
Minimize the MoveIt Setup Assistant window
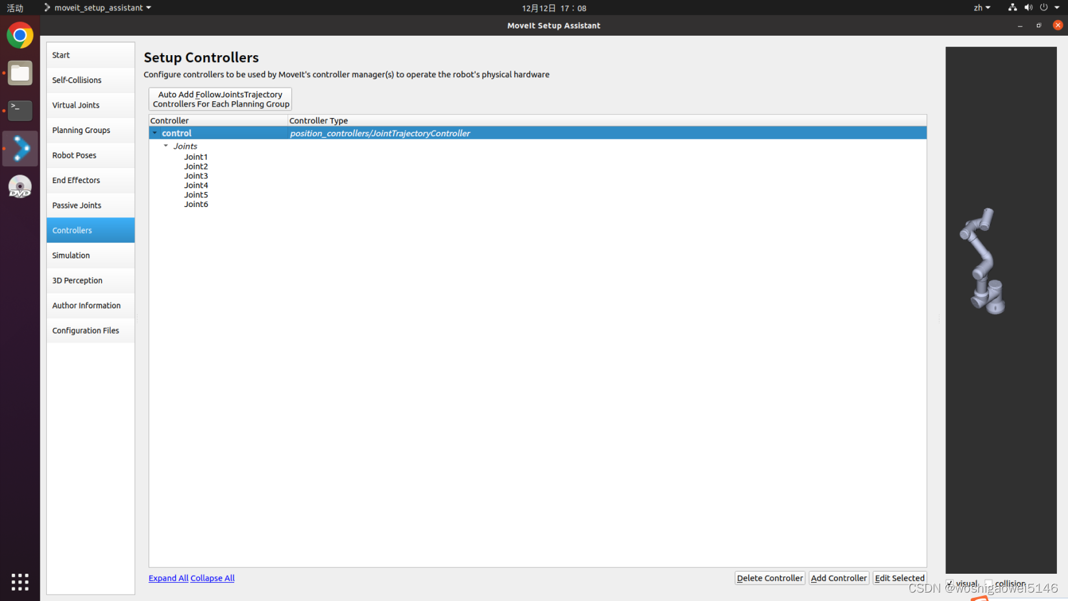tap(1020, 25)
